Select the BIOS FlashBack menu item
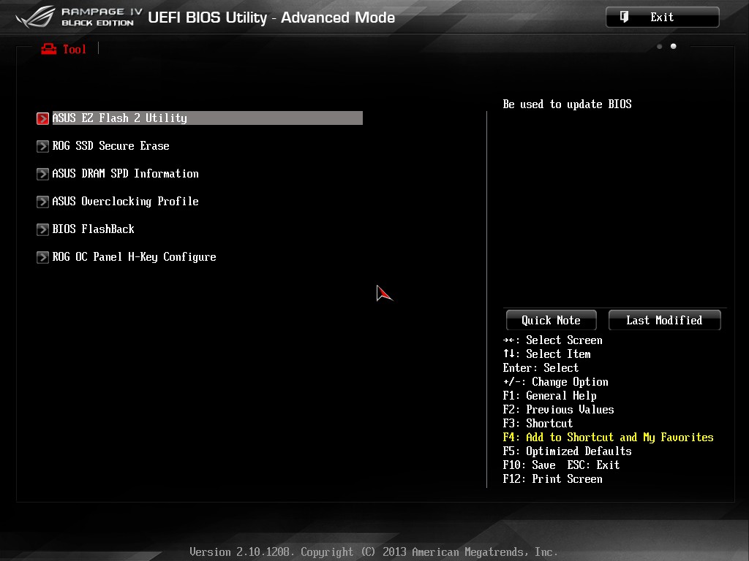The width and height of the screenshot is (749, 561). pyautogui.click(x=93, y=229)
